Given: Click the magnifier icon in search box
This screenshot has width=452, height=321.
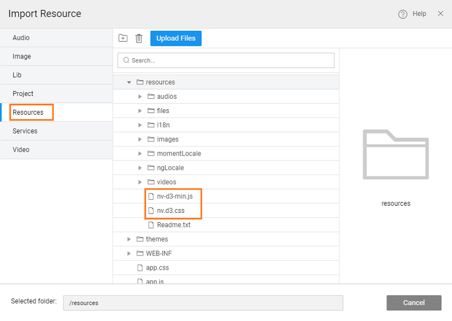Looking at the screenshot, I should [126, 60].
